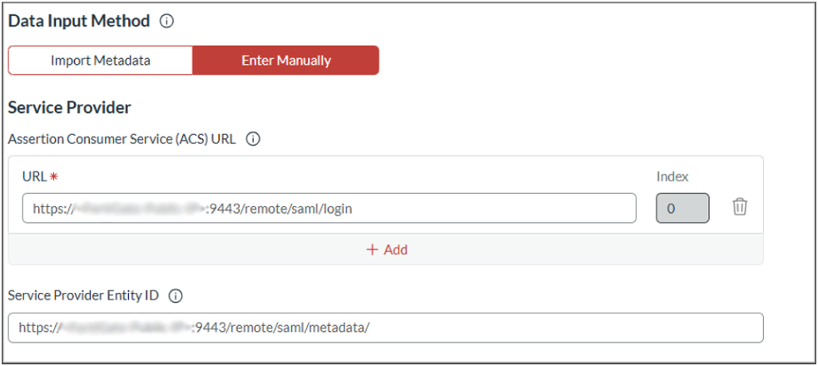Click the Service Provider section heading
The height and width of the screenshot is (366, 818).
coord(69,108)
